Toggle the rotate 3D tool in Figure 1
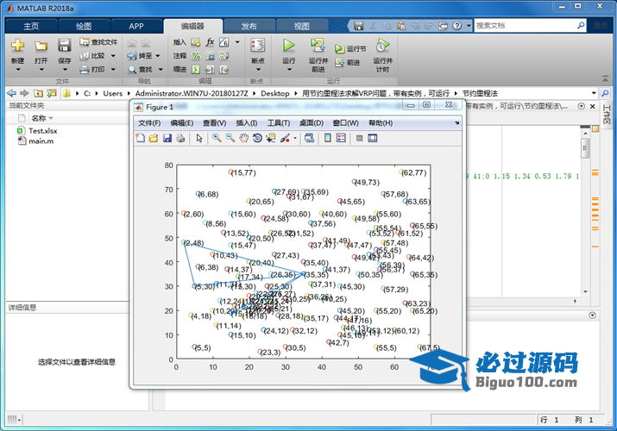 click(x=257, y=138)
